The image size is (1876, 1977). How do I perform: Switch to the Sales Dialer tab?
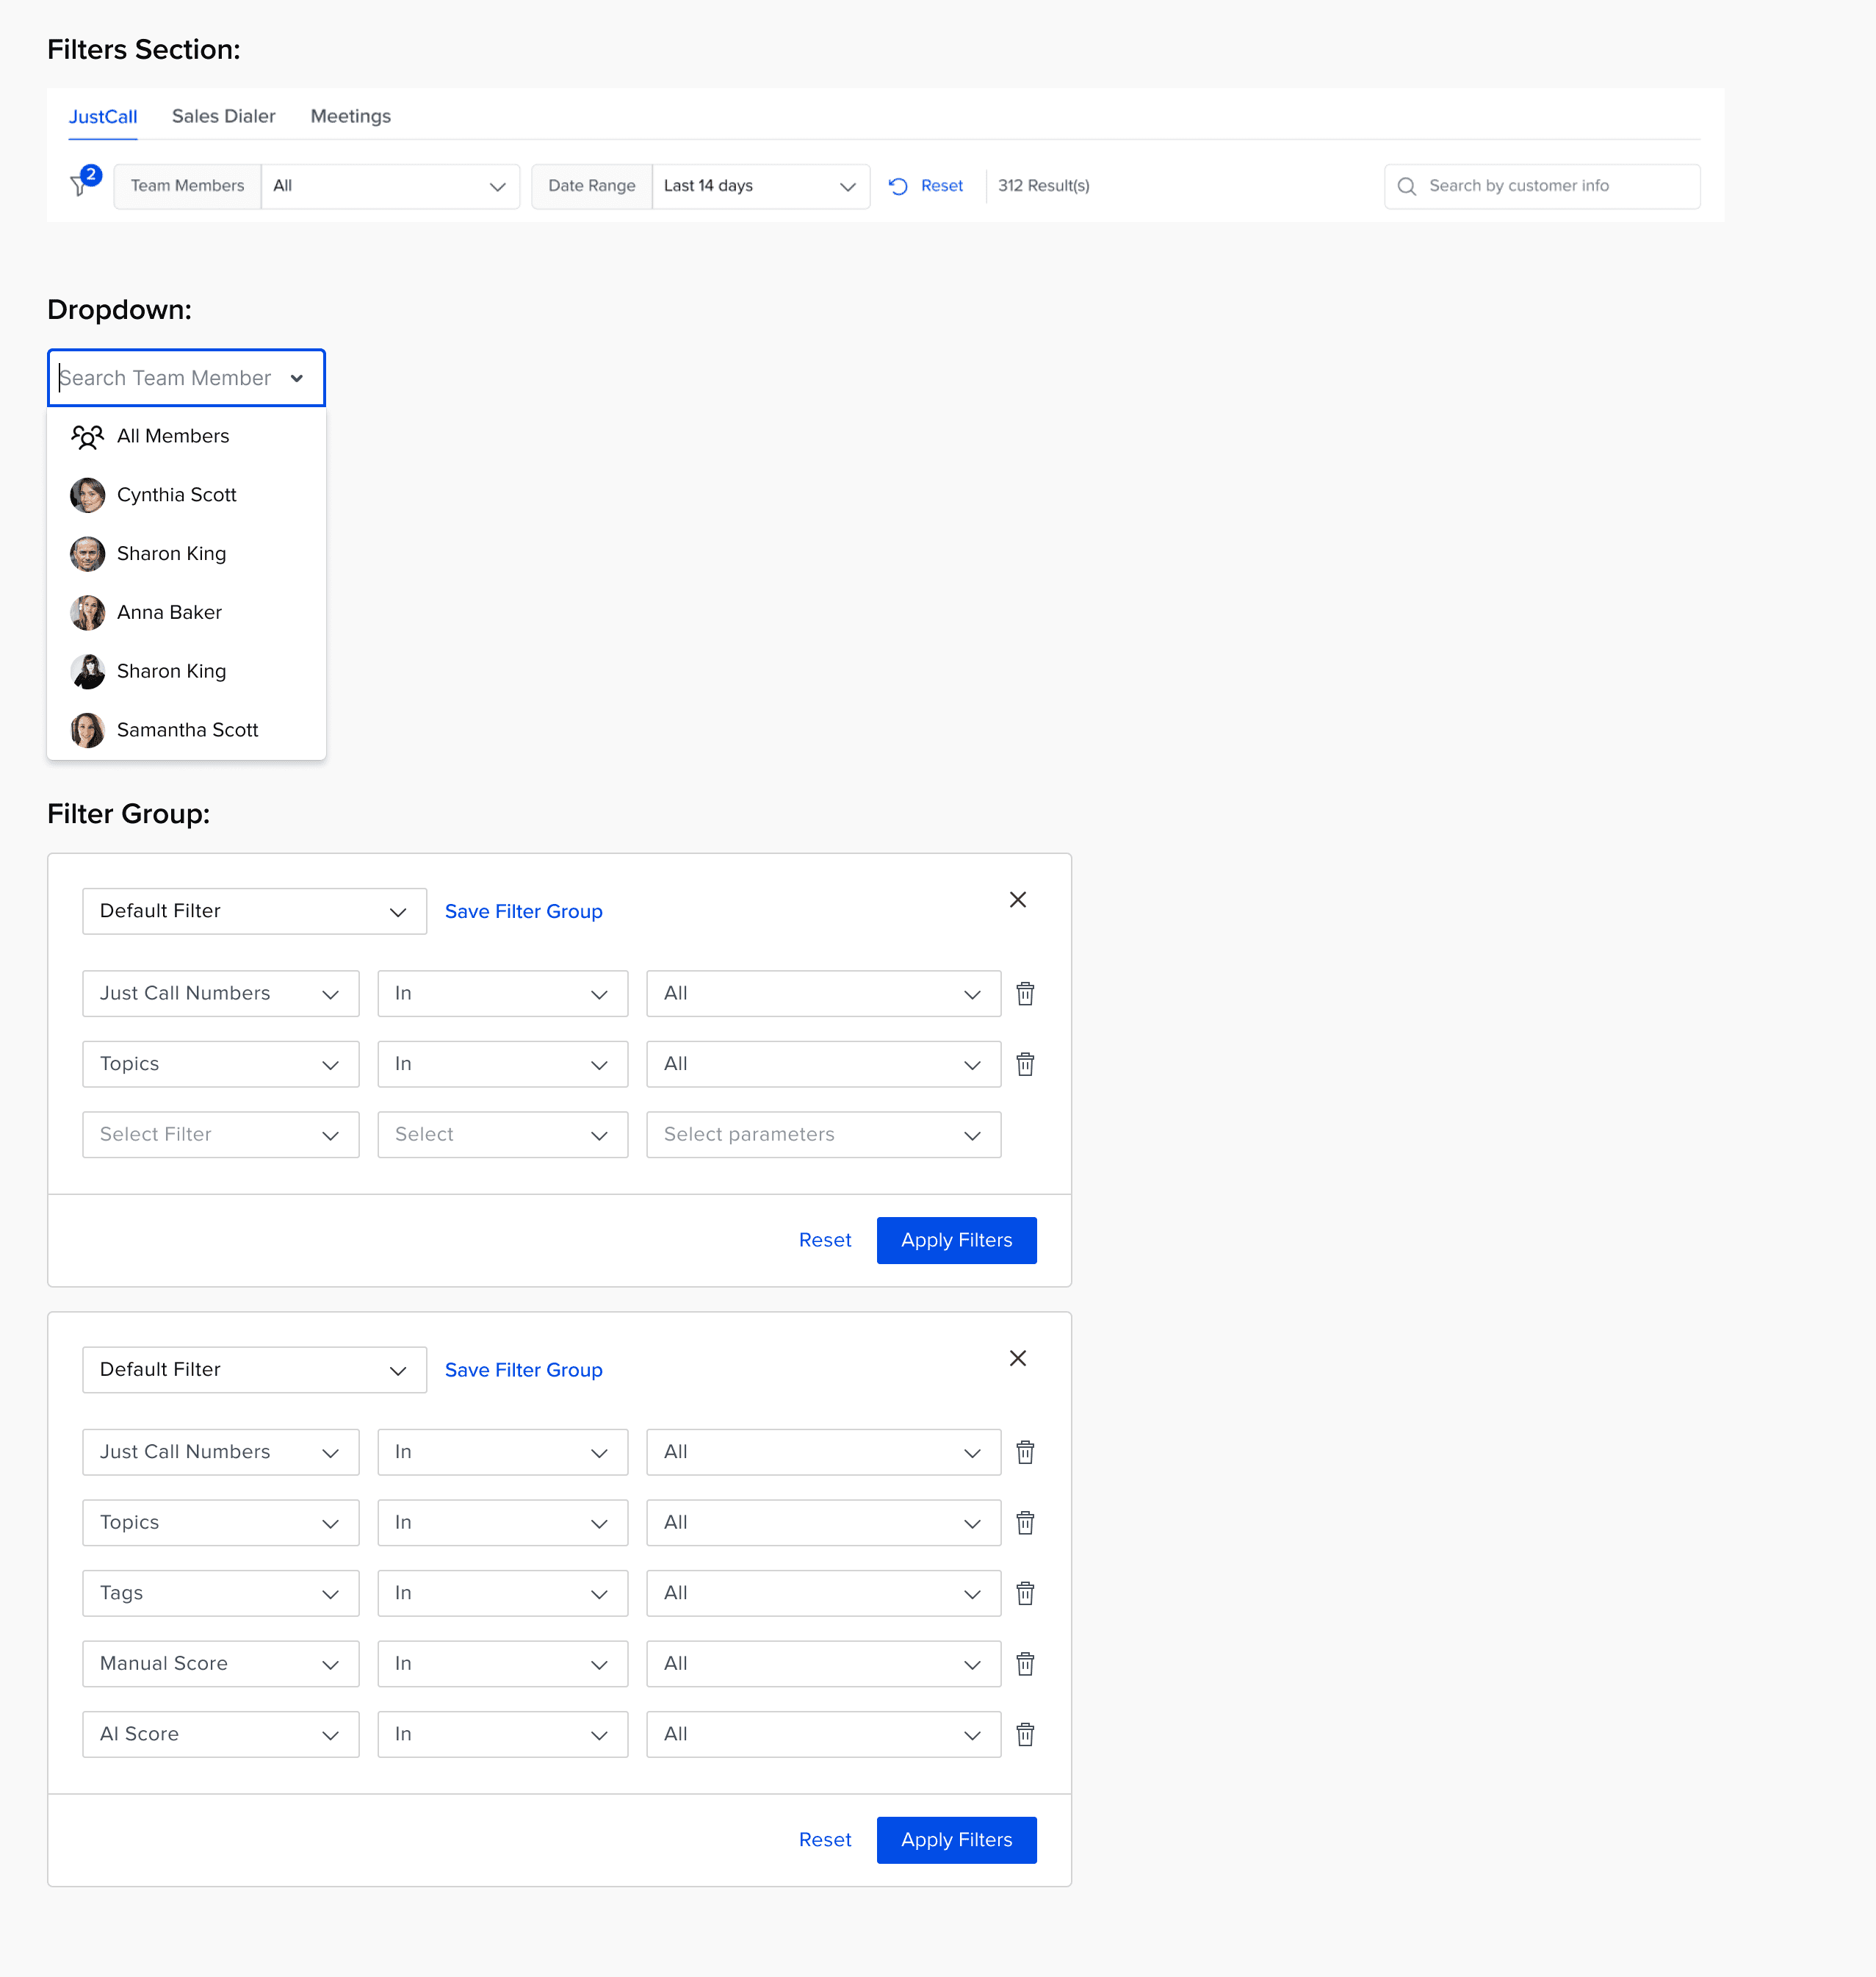(223, 116)
